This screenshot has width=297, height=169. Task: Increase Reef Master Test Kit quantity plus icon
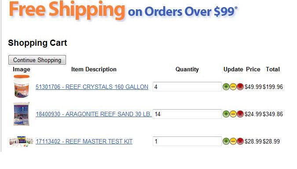tap(226, 141)
